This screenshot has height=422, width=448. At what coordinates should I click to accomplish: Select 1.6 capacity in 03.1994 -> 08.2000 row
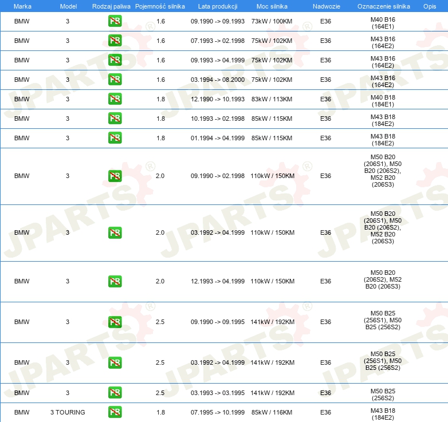[160, 80]
